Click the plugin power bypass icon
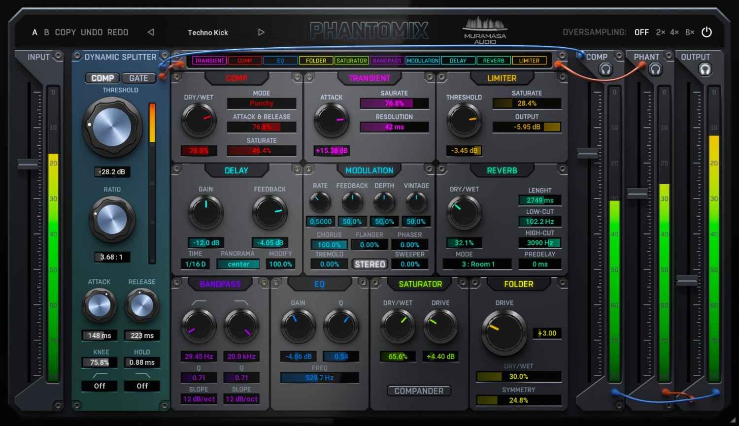 pos(706,32)
